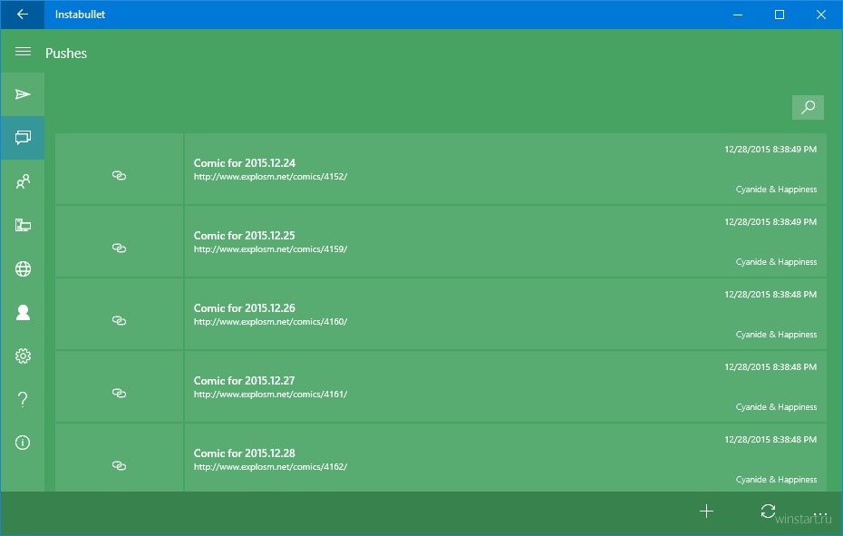Open the settings gear in sidebar

click(x=23, y=356)
